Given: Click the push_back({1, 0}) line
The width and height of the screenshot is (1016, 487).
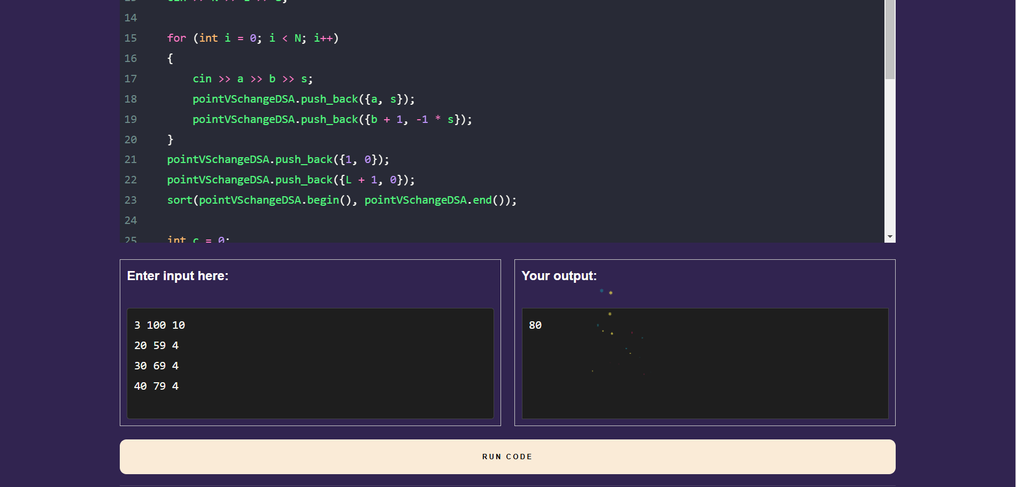Looking at the screenshot, I should [x=278, y=159].
